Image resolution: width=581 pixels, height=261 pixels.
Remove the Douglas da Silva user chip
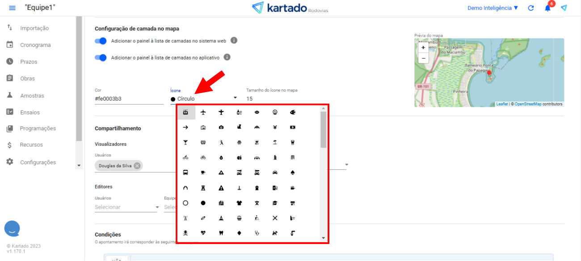click(x=137, y=166)
